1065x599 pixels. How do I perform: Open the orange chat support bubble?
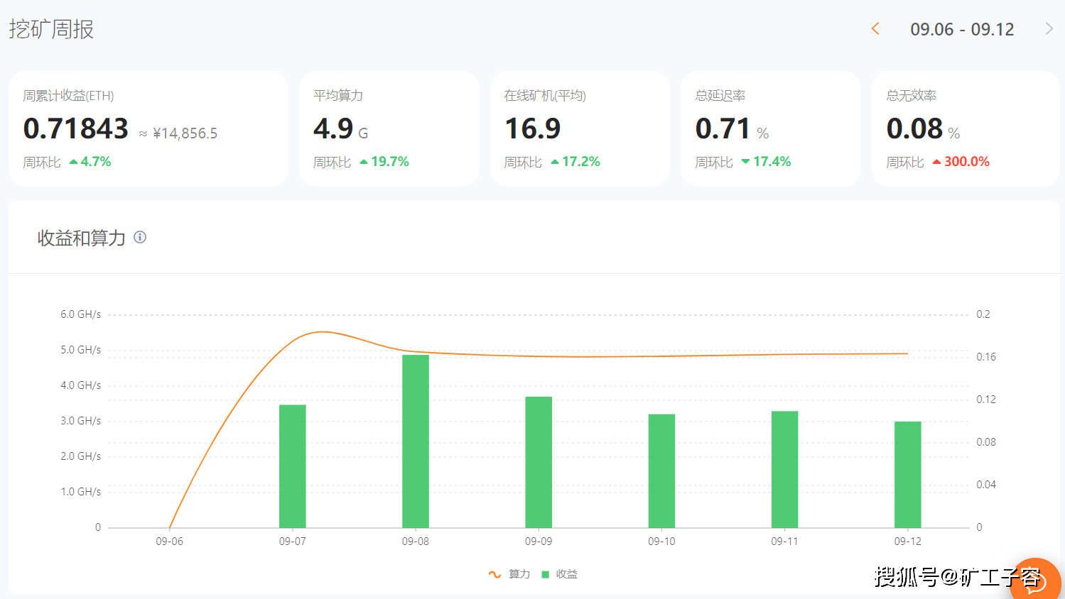click(1035, 581)
